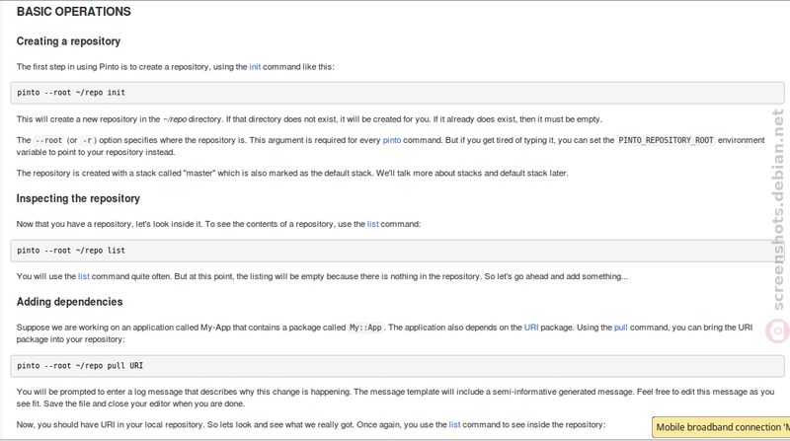Click the PINTO_REPOSITORY_ROOT inline code

pos(666,140)
